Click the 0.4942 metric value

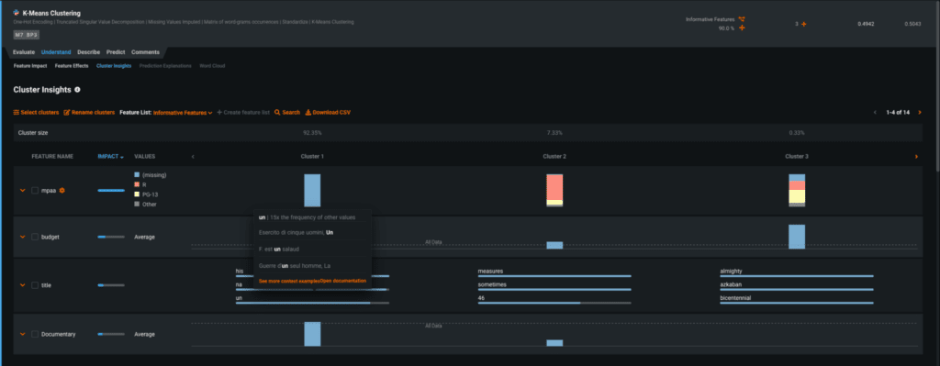[867, 24]
